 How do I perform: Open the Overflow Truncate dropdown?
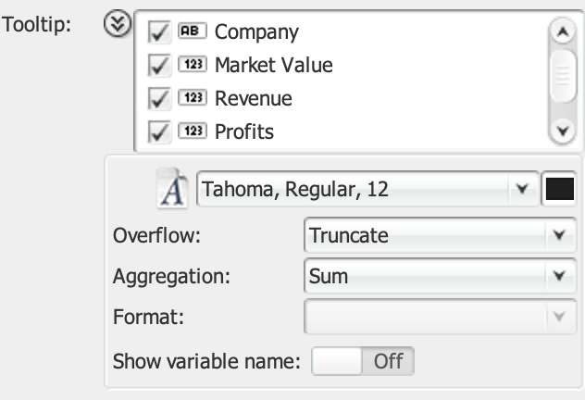pos(437,235)
